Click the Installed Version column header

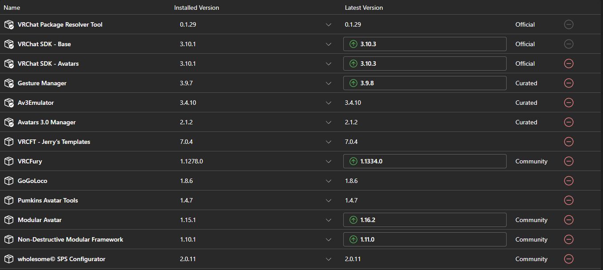click(x=196, y=8)
